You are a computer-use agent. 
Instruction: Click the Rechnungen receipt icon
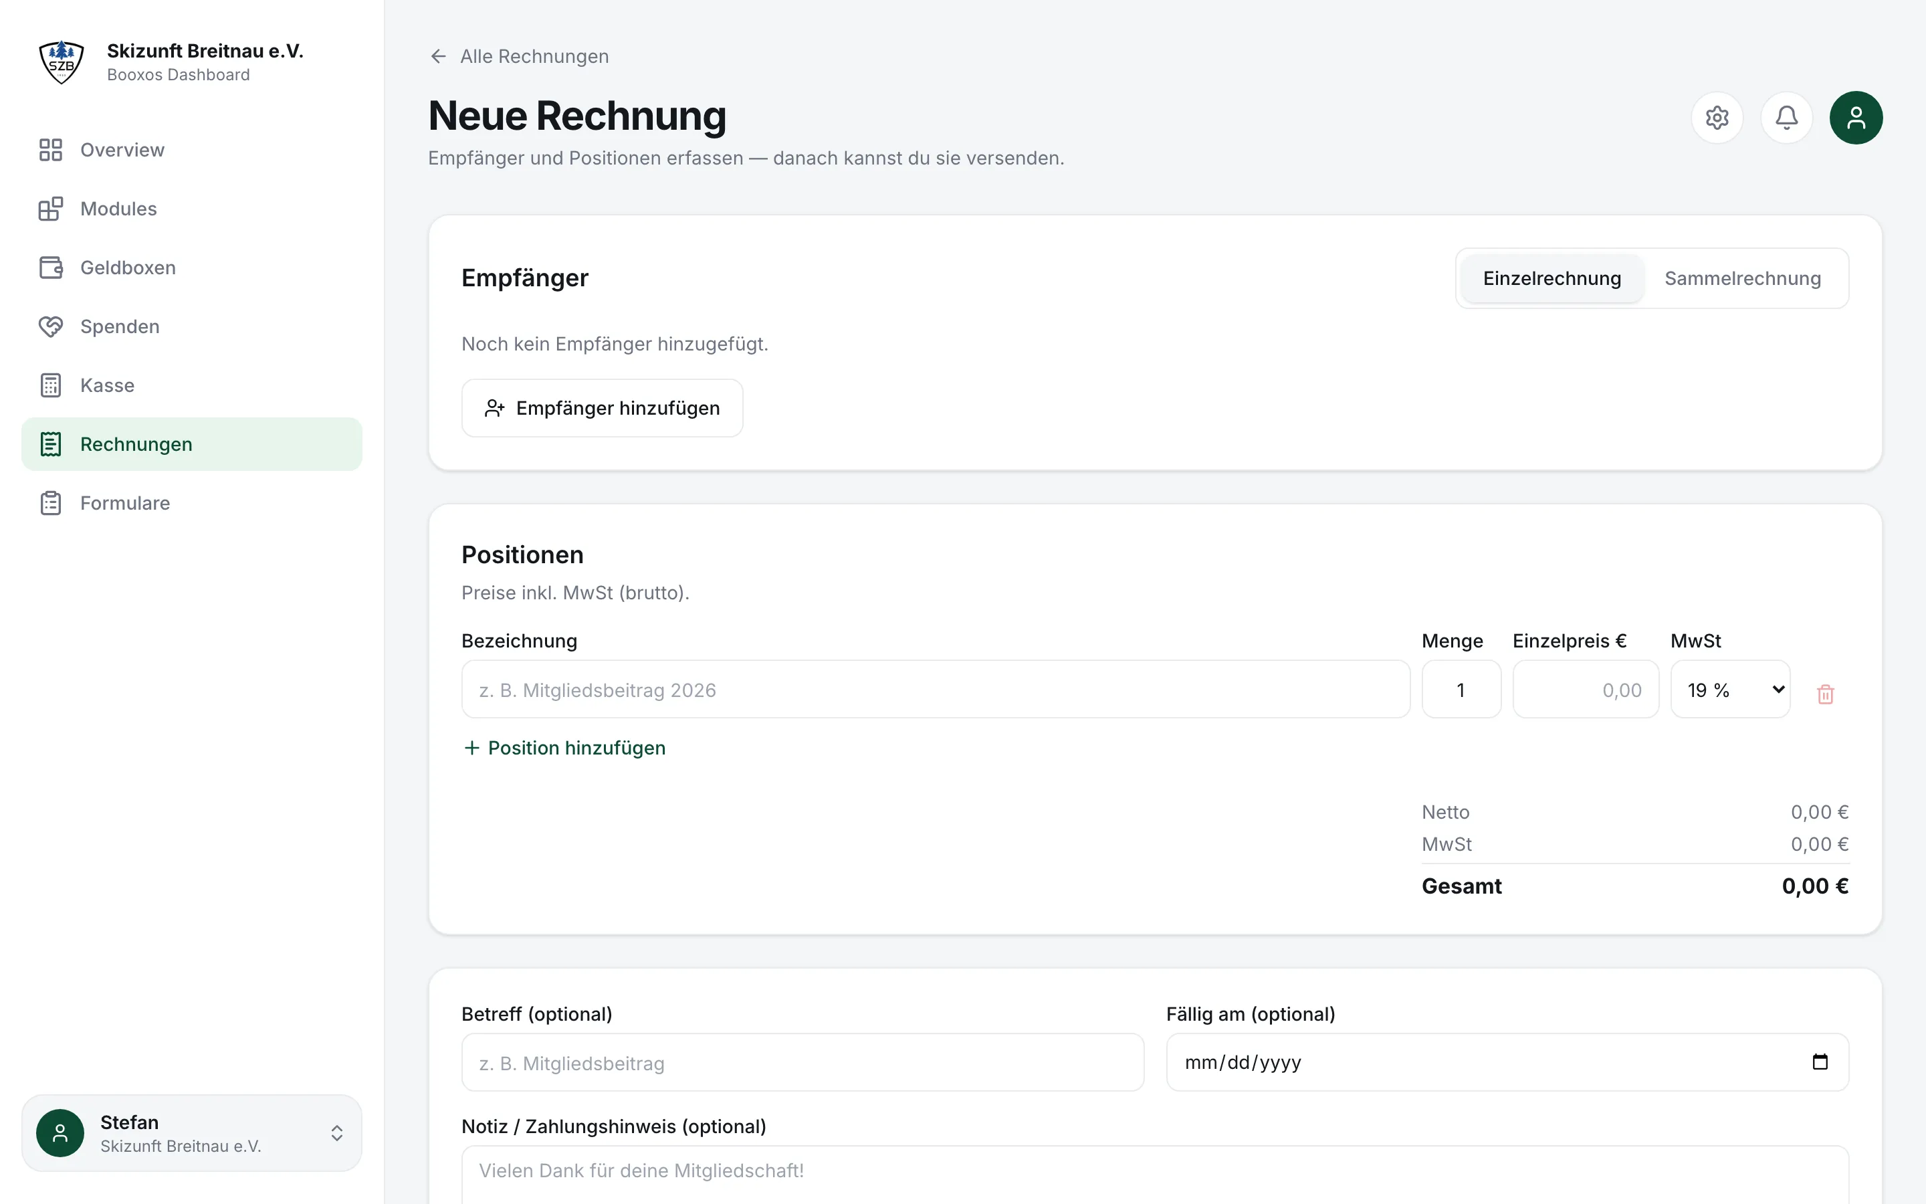pos(51,444)
